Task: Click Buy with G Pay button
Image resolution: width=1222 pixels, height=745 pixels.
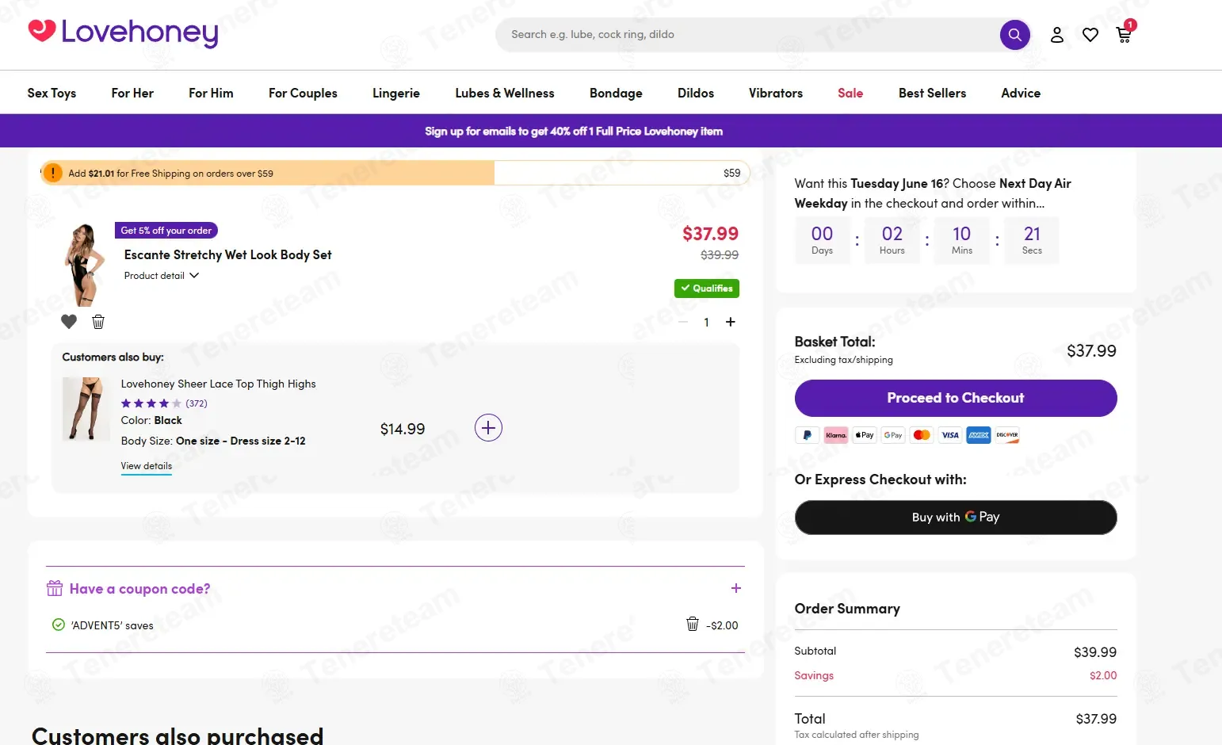Action: coord(956,517)
